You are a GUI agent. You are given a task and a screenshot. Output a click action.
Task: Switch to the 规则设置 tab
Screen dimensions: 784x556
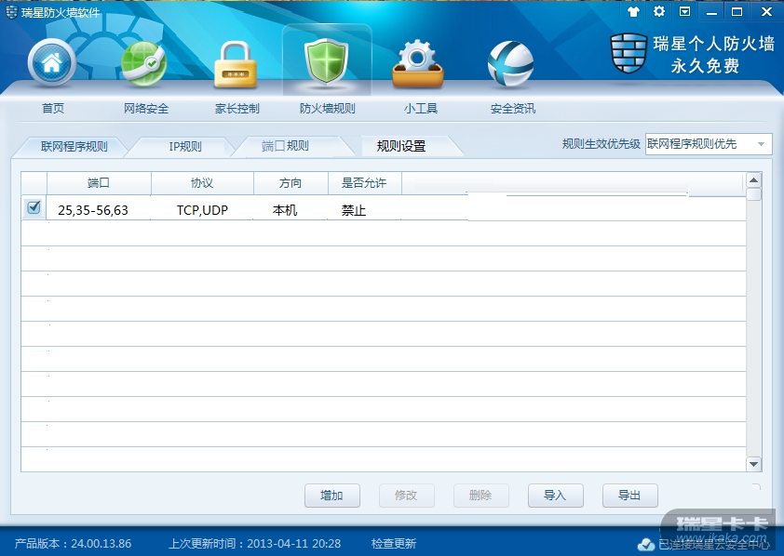(x=401, y=146)
